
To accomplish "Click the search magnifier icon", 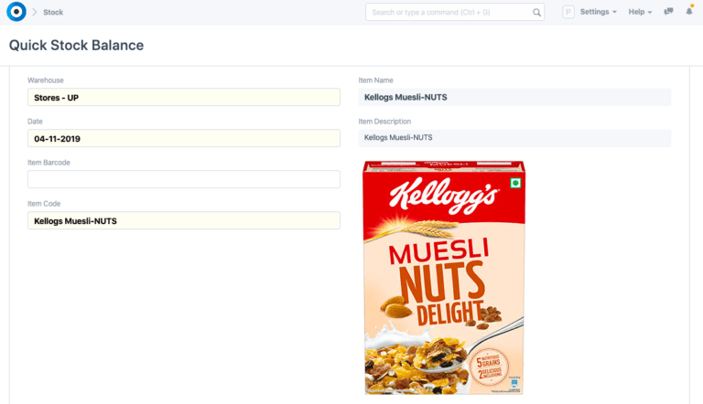I will [x=536, y=12].
